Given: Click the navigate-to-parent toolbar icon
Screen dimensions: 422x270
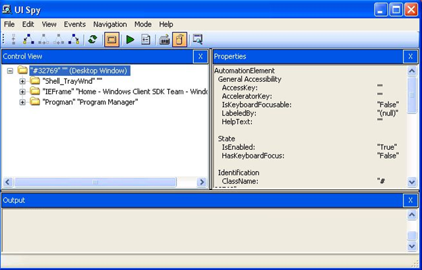Looking at the screenshot, I should 13,40.
